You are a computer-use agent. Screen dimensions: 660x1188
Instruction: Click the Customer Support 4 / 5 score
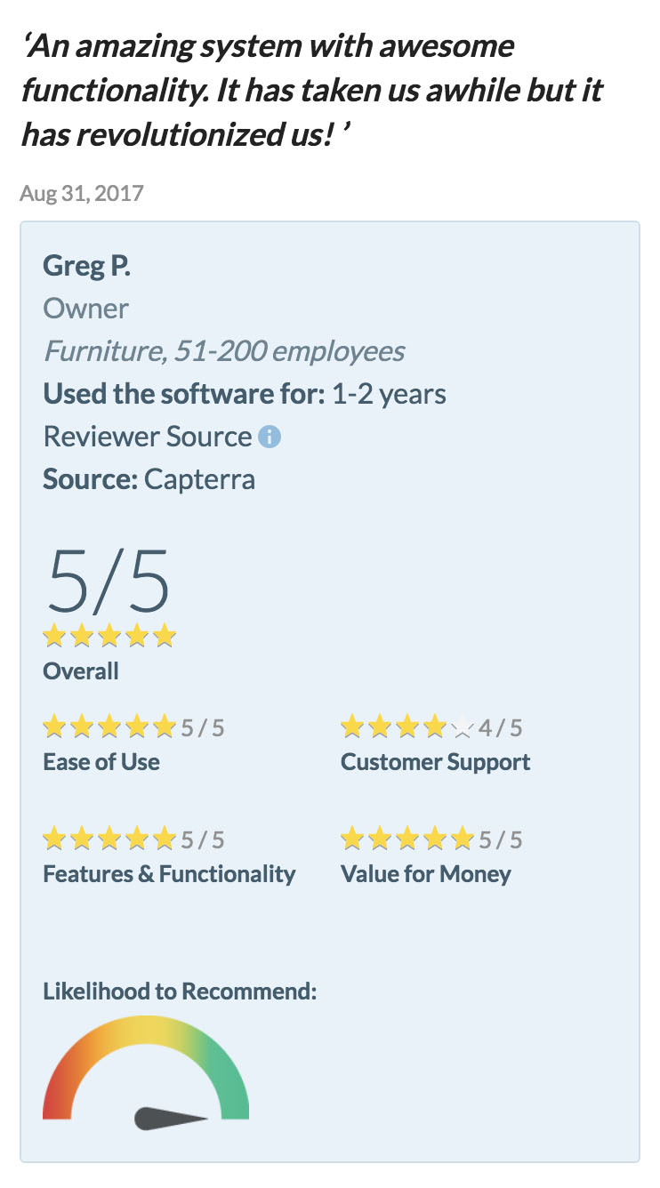[501, 728]
